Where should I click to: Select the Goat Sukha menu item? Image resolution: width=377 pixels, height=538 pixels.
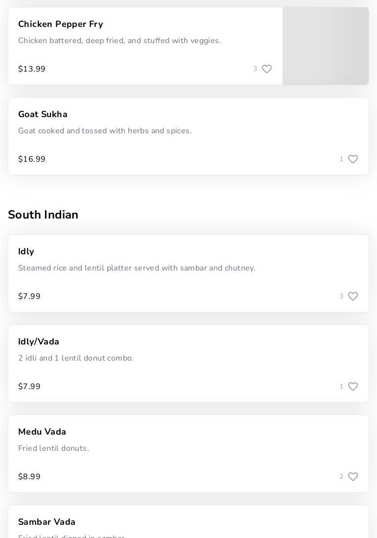(x=43, y=114)
